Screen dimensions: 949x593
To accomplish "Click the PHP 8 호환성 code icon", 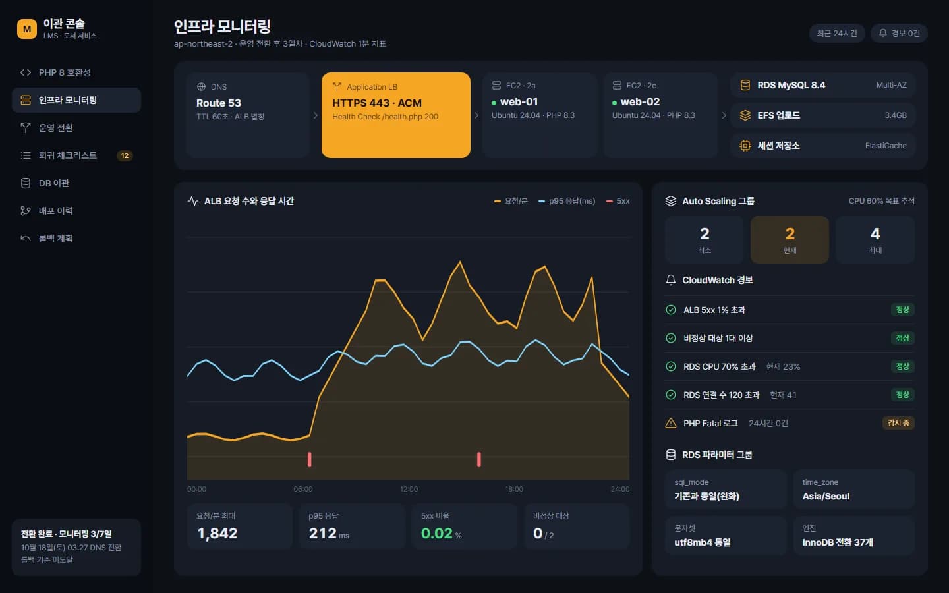I will (26, 72).
